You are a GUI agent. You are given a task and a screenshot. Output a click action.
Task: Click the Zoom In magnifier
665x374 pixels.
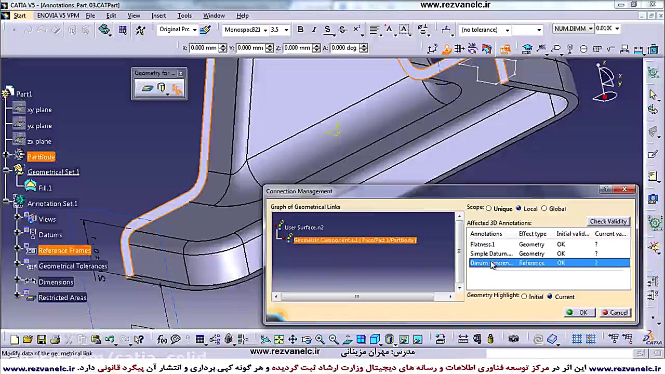tap(320, 340)
